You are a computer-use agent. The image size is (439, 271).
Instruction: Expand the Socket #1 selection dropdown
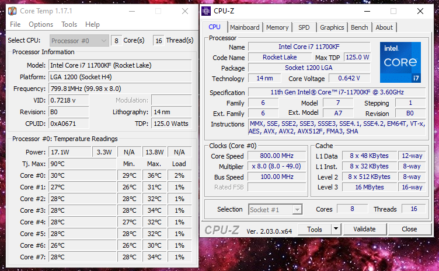click(275, 209)
